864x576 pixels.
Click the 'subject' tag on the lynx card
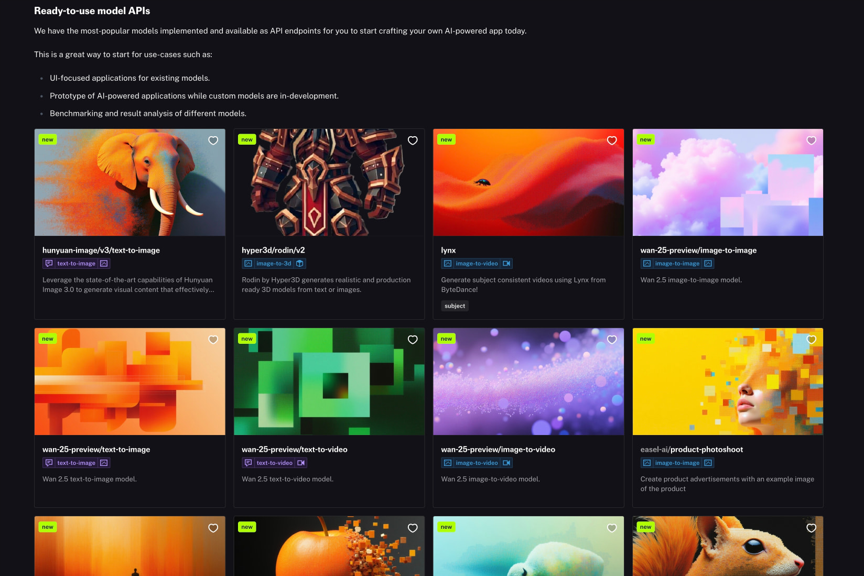tap(455, 306)
